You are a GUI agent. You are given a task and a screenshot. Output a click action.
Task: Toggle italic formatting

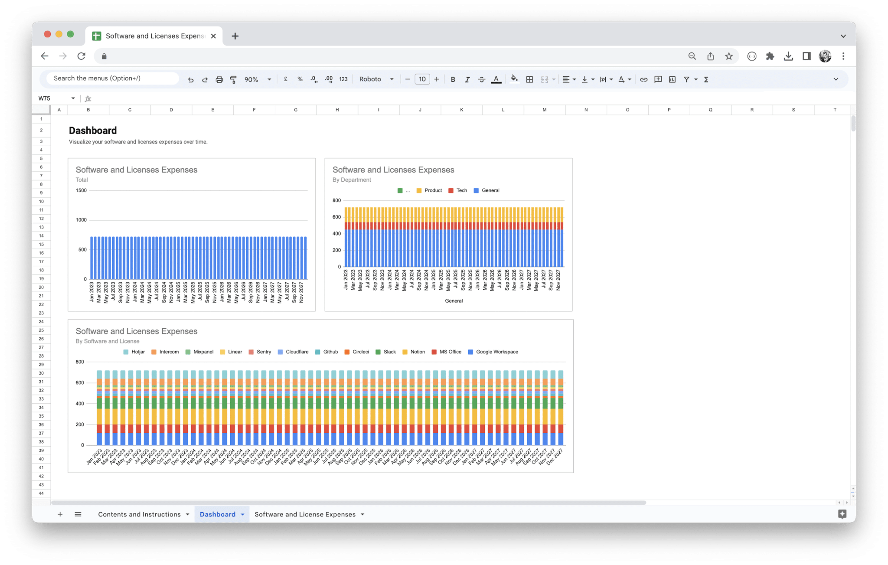pos(467,79)
